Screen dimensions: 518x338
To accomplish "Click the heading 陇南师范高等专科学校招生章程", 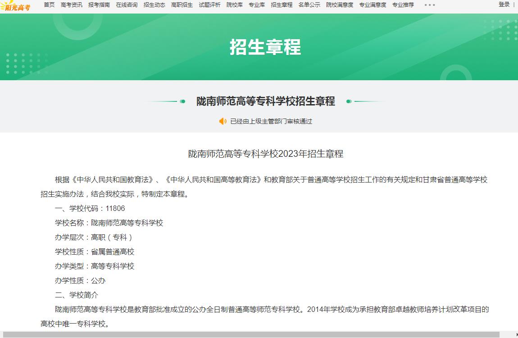I will click(x=266, y=101).
